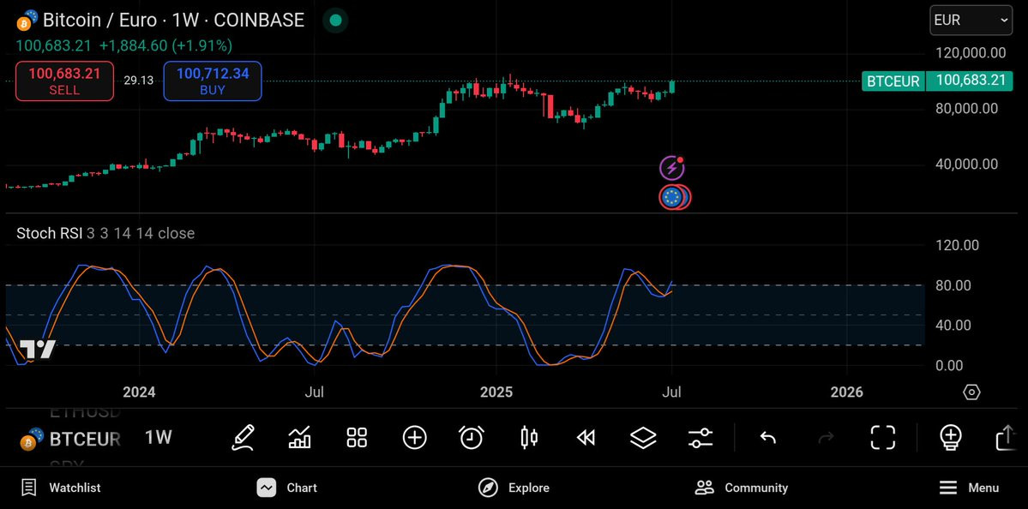This screenshot has height=509, width=1028.
Task: Open the indicators chart icon
Action: (299, 437)
